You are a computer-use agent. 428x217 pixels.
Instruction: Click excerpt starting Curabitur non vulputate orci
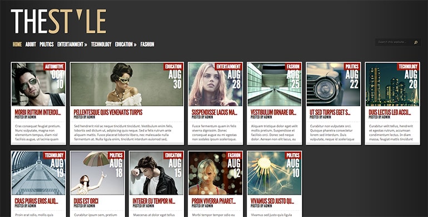pyautogui.click(x=332, y=132)
